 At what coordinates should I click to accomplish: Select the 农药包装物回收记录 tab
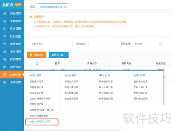point(51,7)
